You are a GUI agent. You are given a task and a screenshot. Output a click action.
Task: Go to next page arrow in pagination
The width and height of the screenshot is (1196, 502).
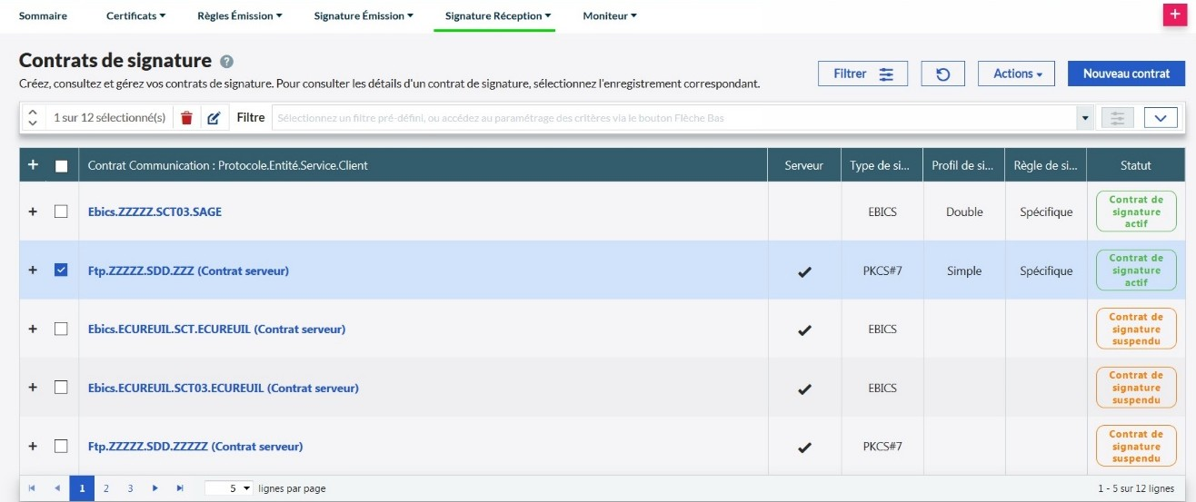tap(155, 488)
